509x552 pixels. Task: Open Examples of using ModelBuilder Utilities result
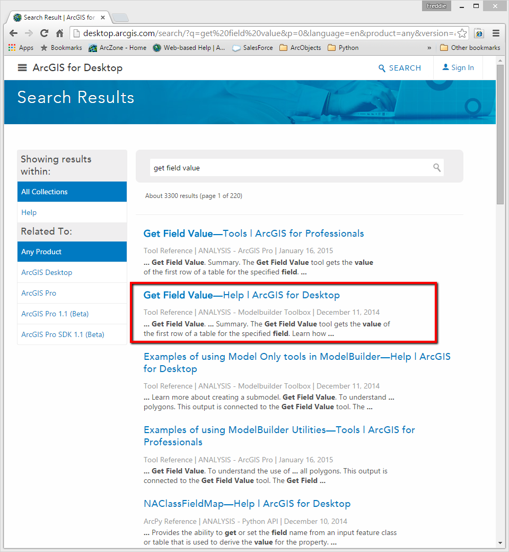pos(279,436)
